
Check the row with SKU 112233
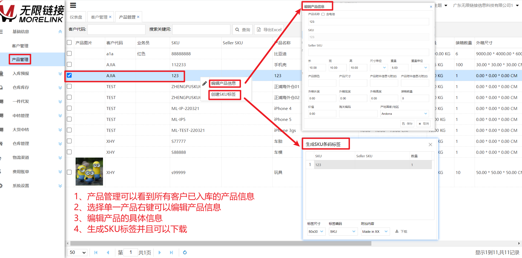69,64
